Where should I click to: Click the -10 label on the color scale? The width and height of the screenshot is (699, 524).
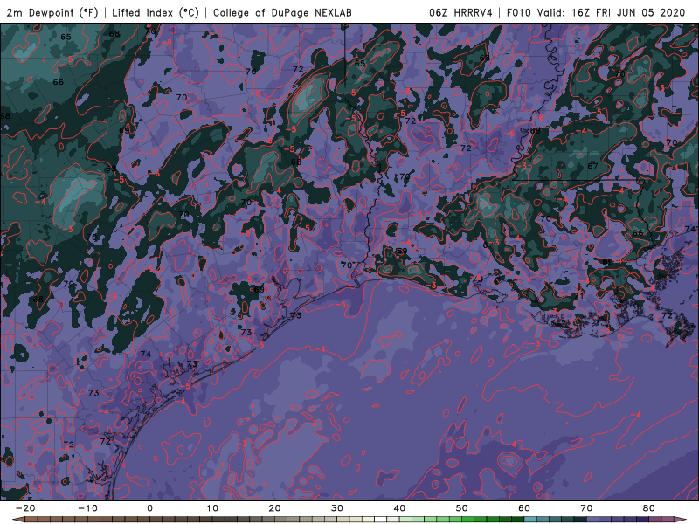87,508
